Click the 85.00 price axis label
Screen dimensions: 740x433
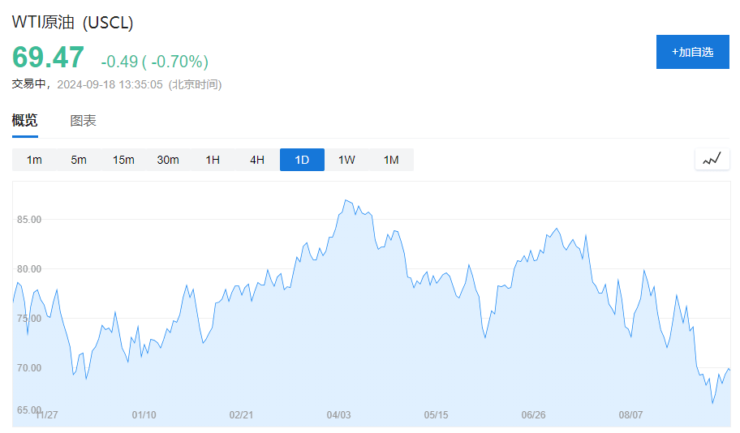[x=28, y=219]
